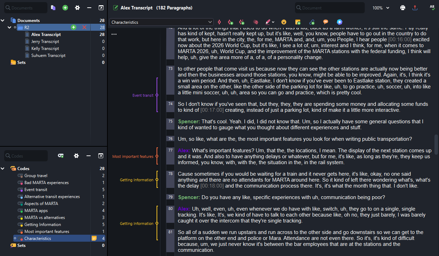Open the Jerry Transcript document
The height and width of the screenshot is (256, 439).
pos(45,42)
